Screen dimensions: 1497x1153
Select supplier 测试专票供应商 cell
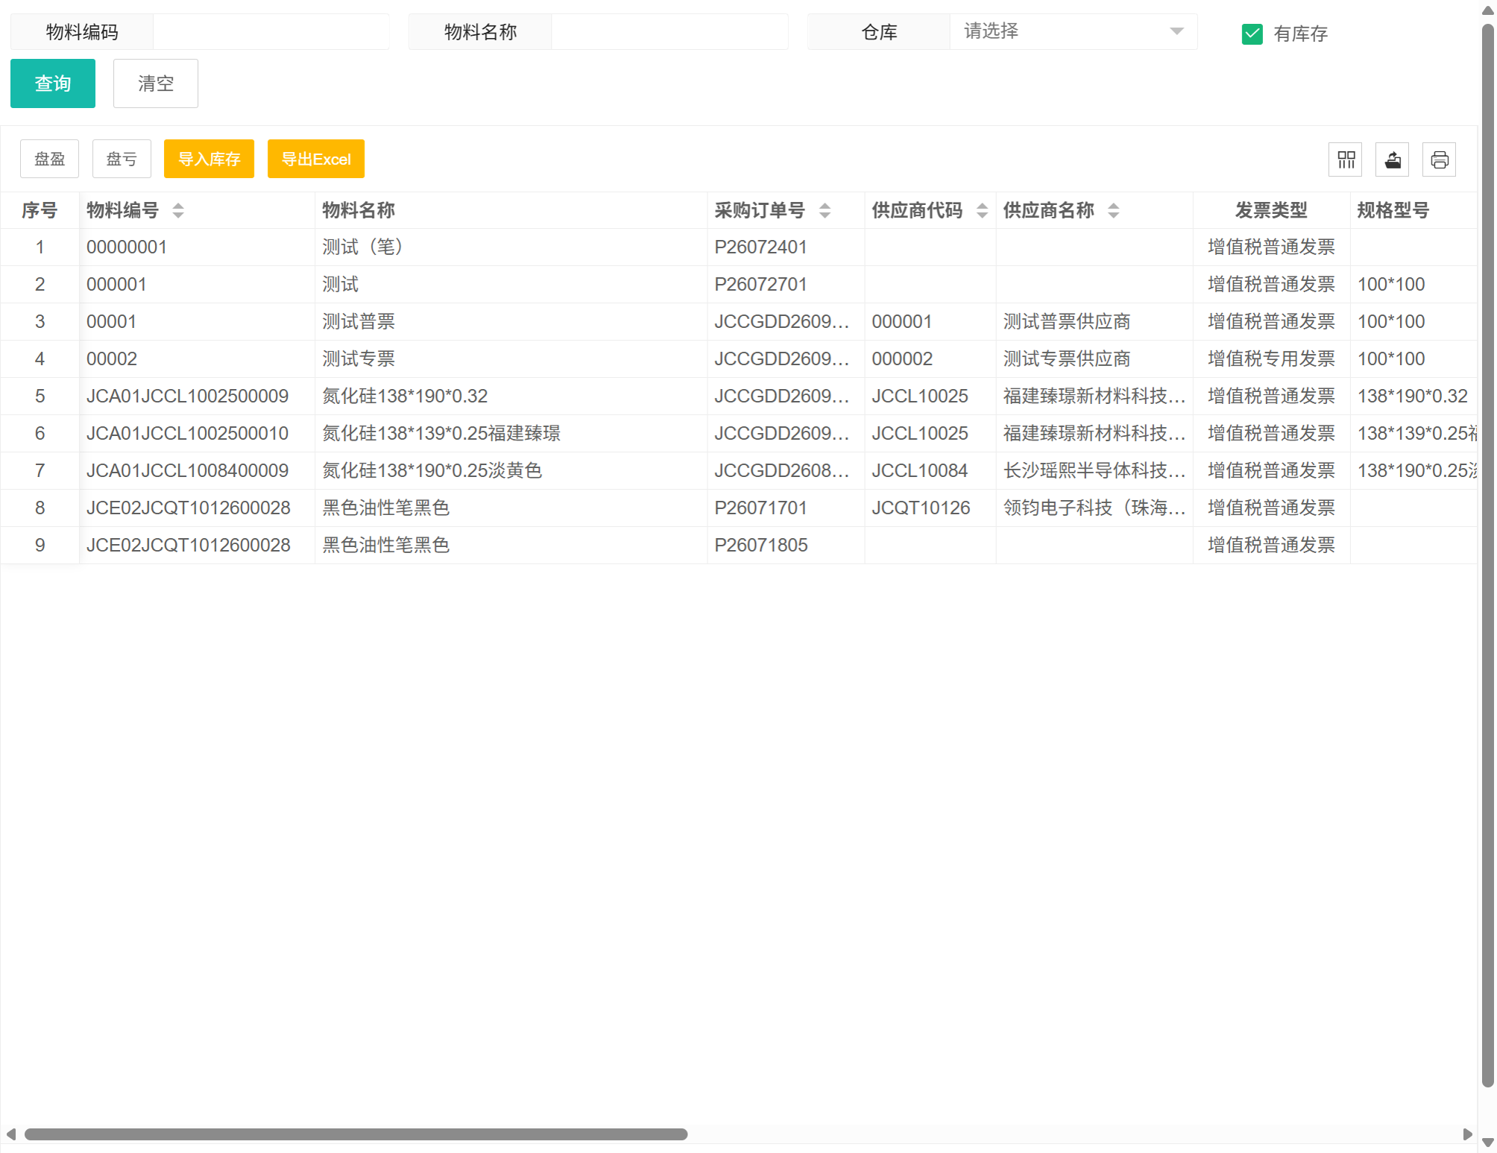point(1094,359)
